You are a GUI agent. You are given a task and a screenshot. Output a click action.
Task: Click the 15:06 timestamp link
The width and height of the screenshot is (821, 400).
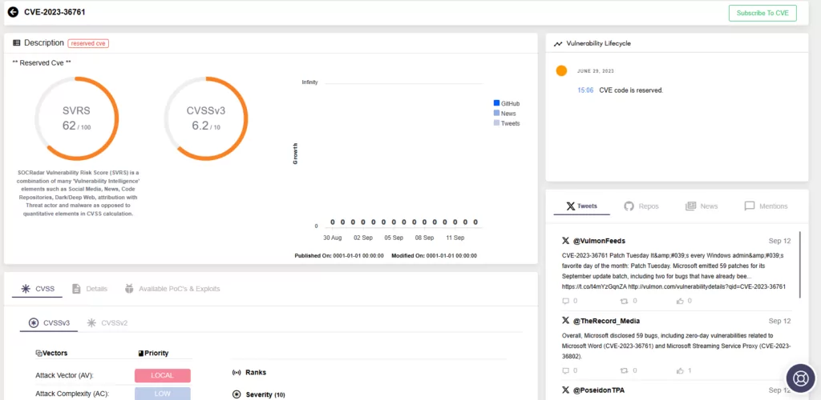point(585,90)
